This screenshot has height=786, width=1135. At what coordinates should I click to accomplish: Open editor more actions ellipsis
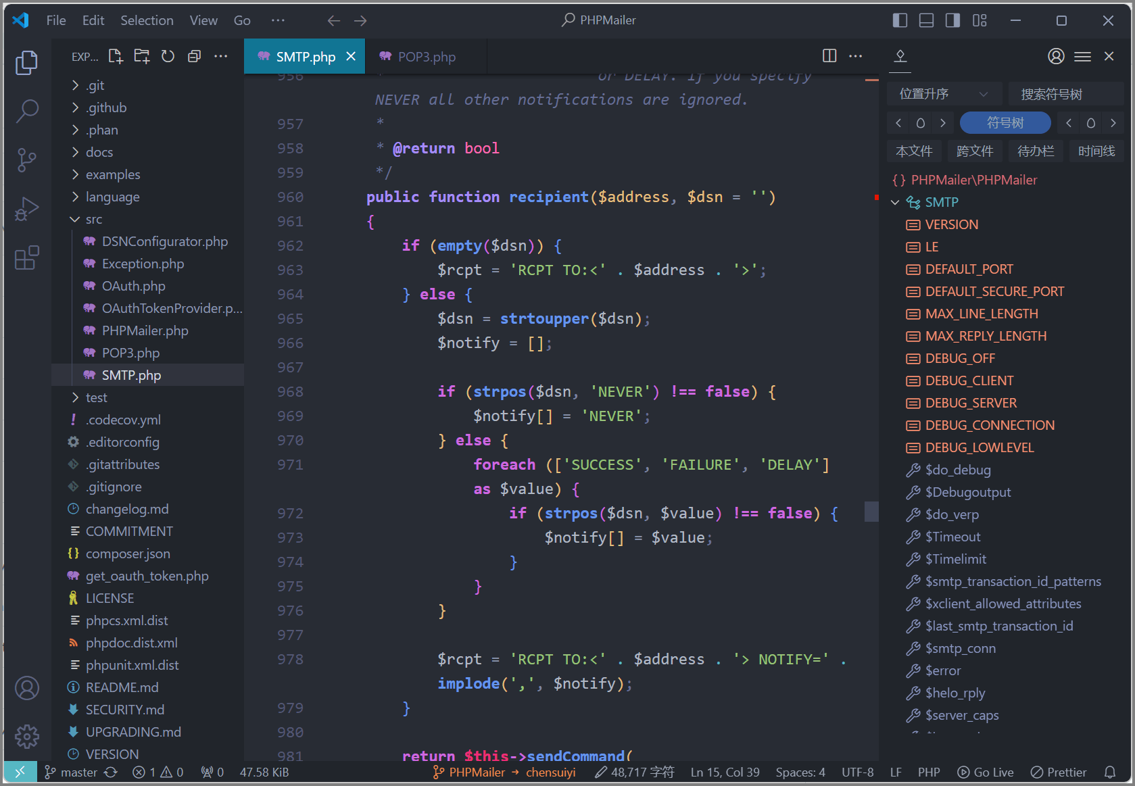(856, 56)
